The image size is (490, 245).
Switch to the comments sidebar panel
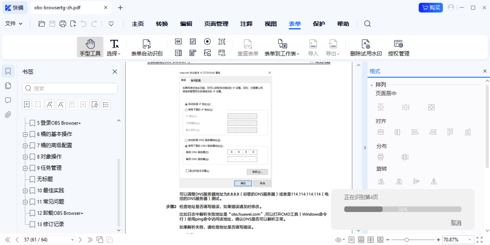click(x=8, y=100)
